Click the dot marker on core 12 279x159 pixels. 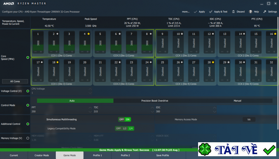coord(213,34)
